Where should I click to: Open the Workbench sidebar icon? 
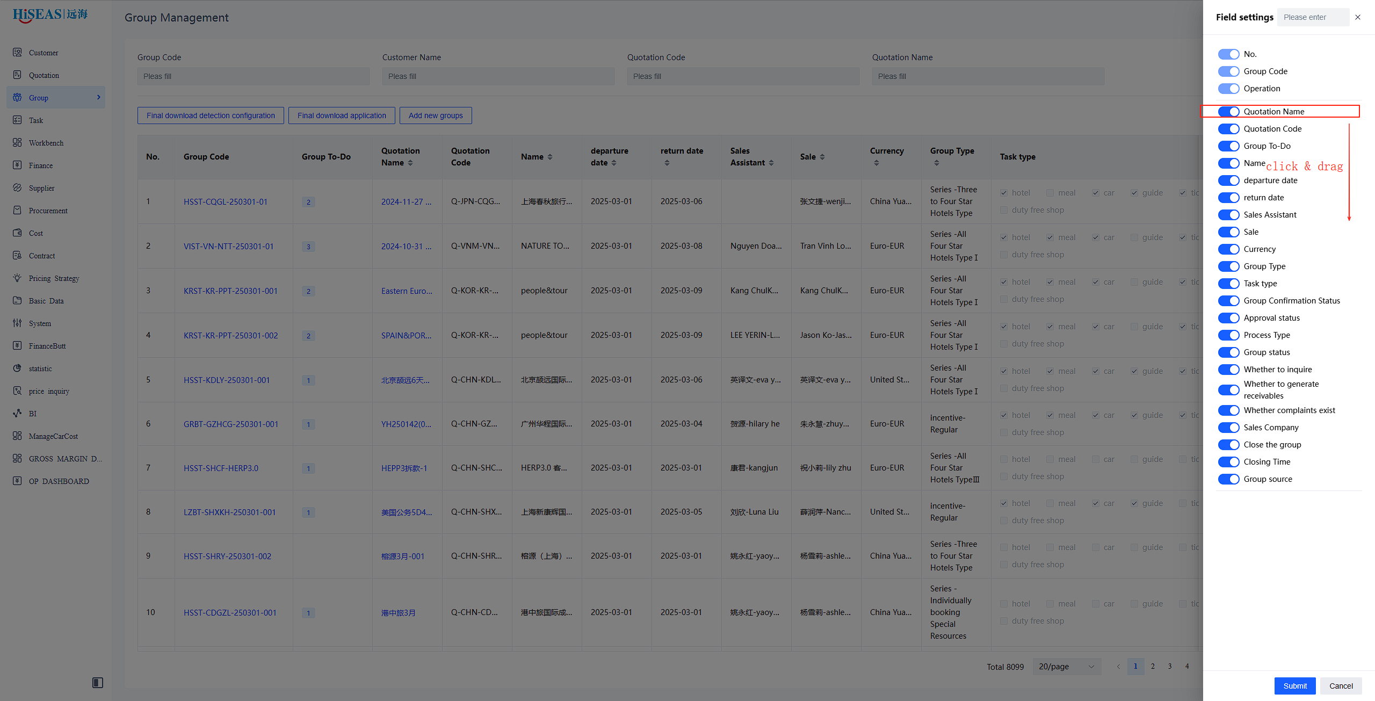point(17,142)
